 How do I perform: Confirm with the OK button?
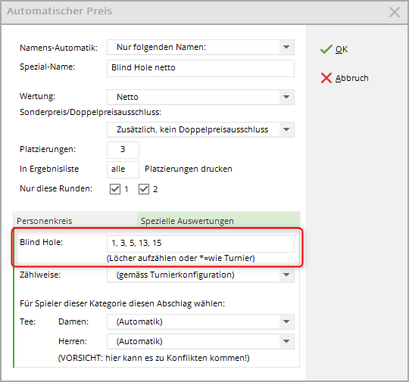tap(334, 49)
